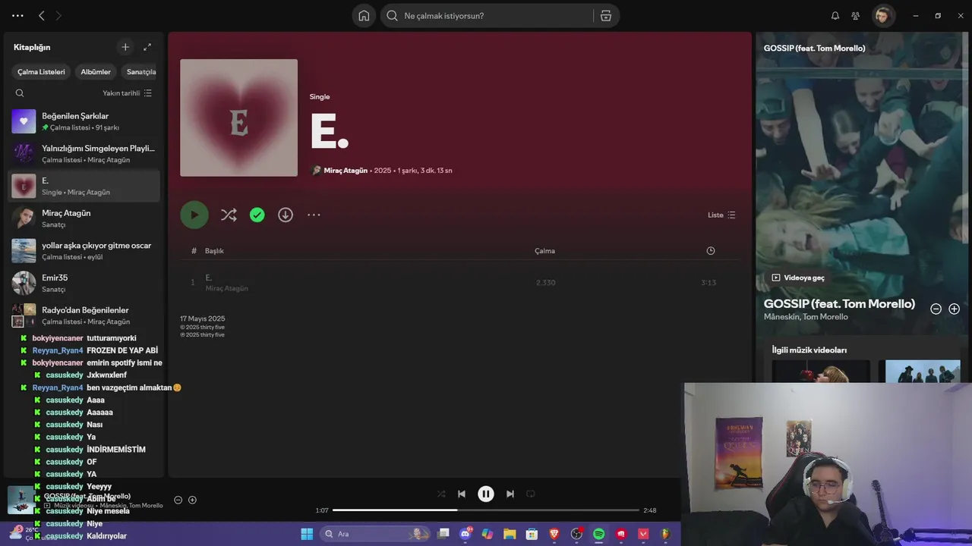The width and height of the screenshot is (972, 546).
Task: Add GOSSIP via plus icon in right panel
Action: tap(955, 309)
